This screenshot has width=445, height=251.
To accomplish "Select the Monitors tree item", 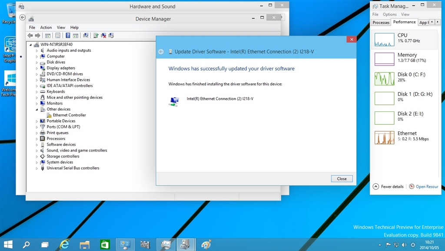I will (54, 103).
